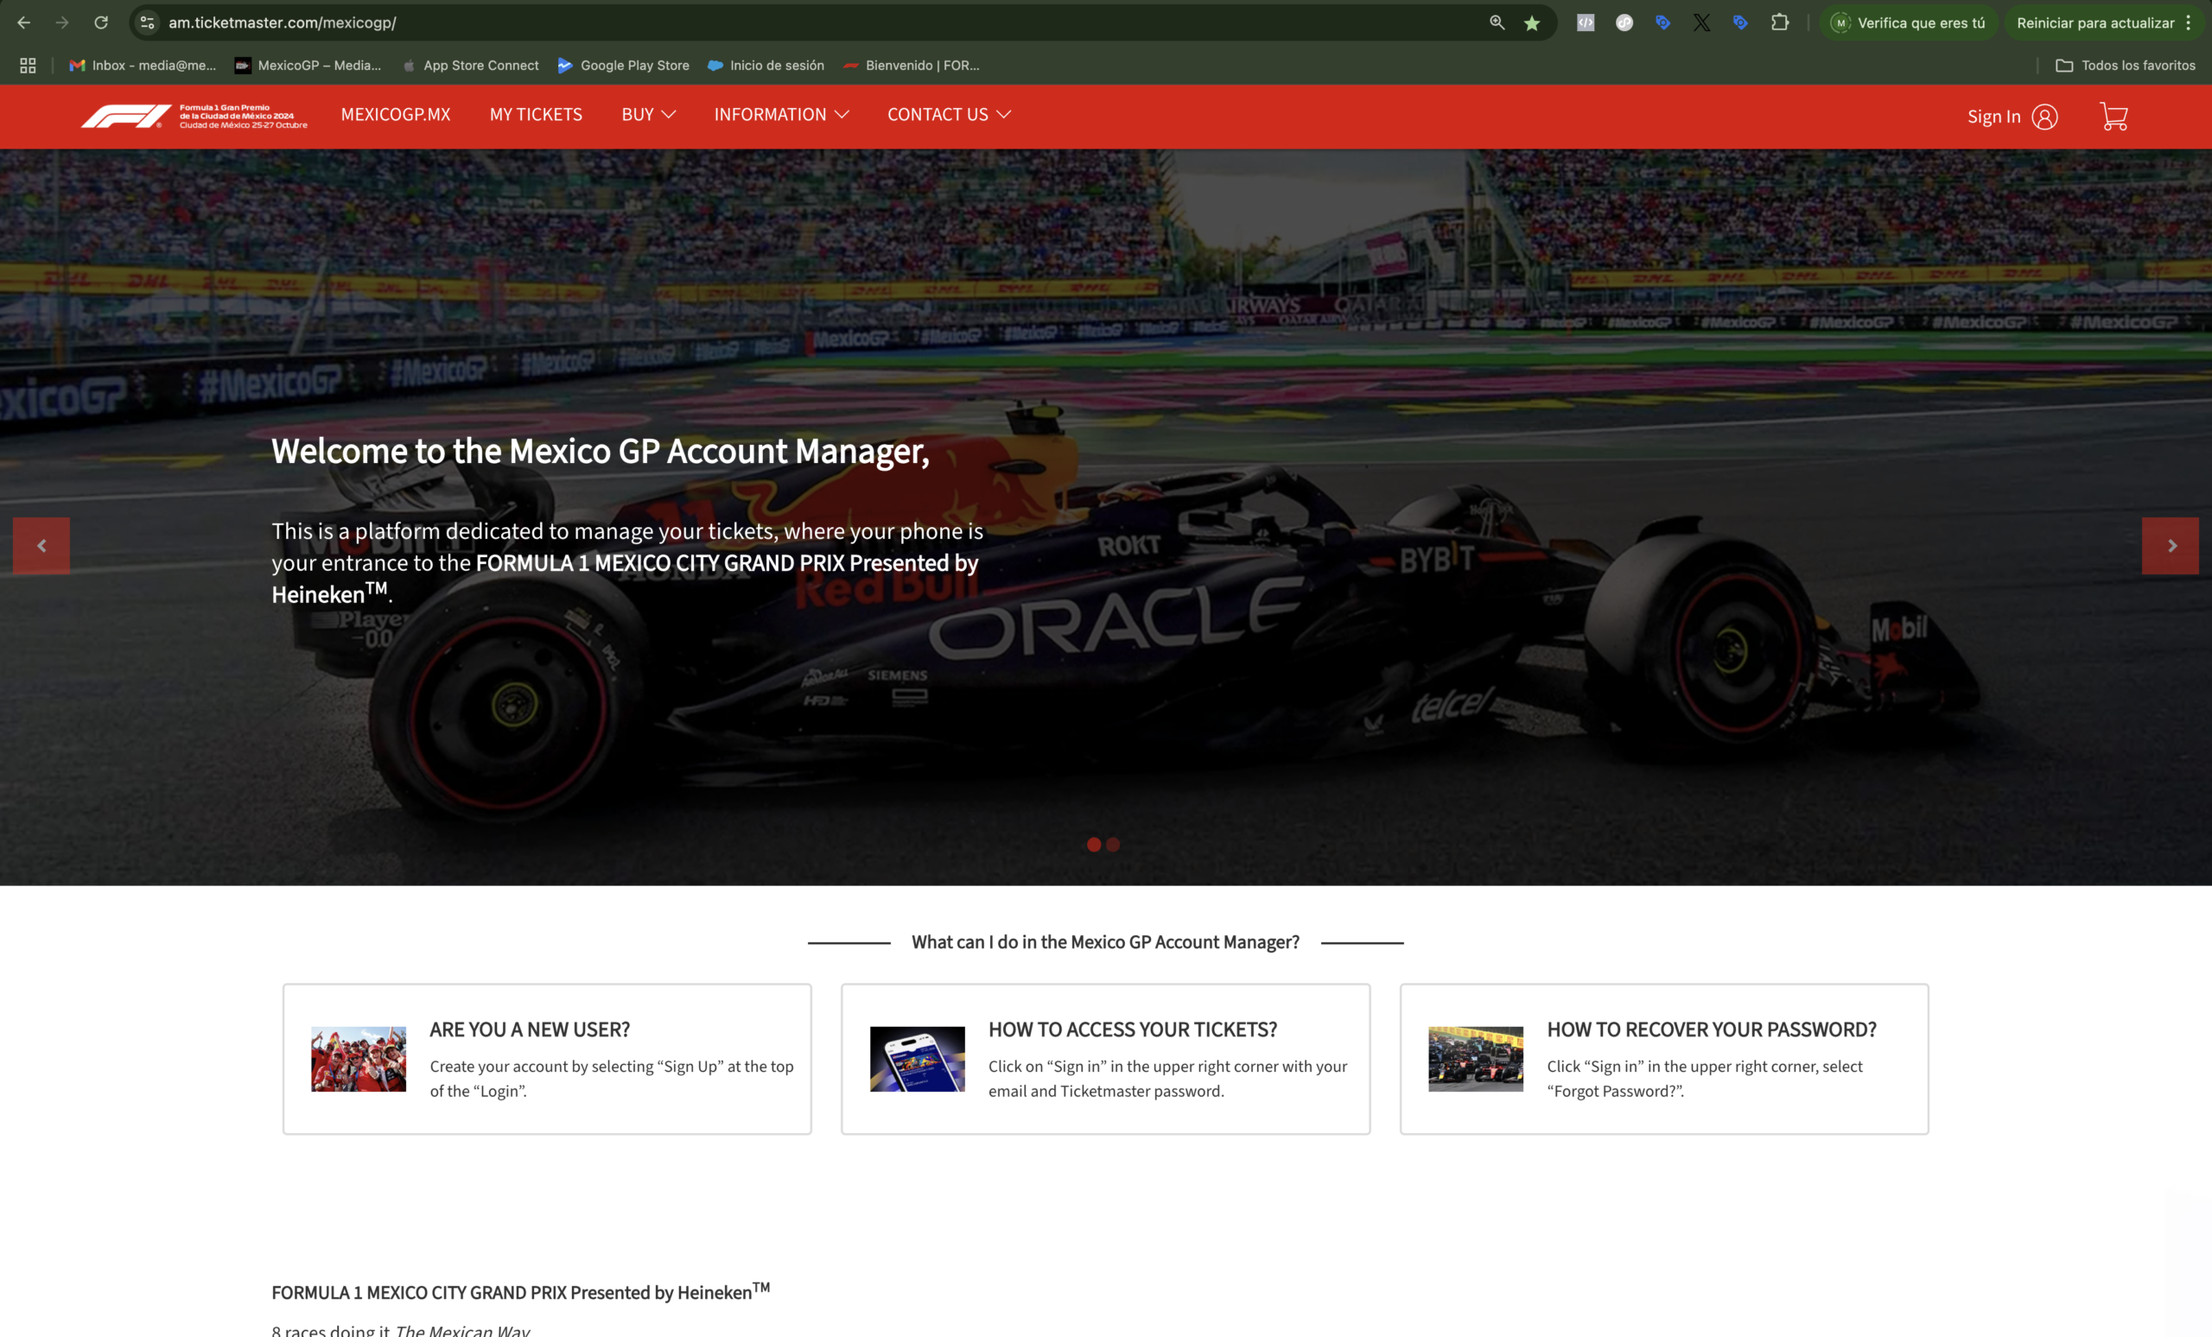This screenshot has height=1337, width=2212.
Task: Expand the CONTACT US dropdown menu
Action: pos(949,115)
